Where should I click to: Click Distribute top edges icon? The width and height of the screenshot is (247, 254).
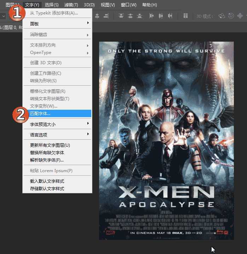[121, 16]
